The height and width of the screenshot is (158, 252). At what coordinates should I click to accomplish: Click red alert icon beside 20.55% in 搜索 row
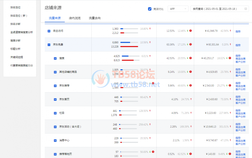(x=190, y=58)
